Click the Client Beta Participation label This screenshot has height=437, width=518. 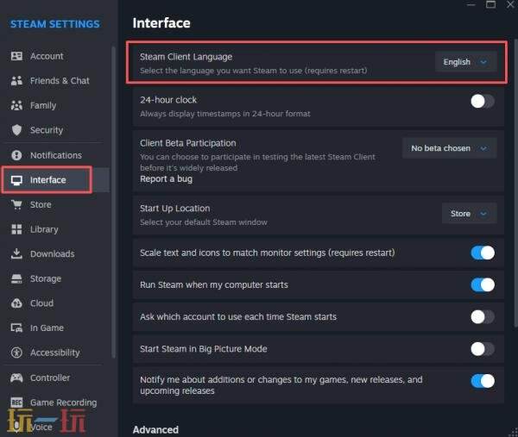187,143
